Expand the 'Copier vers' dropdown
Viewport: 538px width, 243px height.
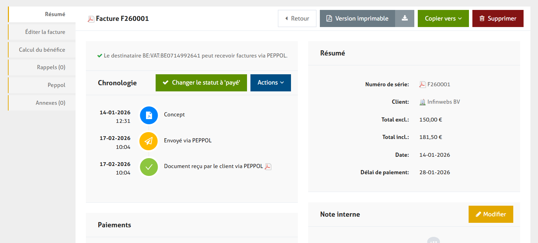click(443, 18)
